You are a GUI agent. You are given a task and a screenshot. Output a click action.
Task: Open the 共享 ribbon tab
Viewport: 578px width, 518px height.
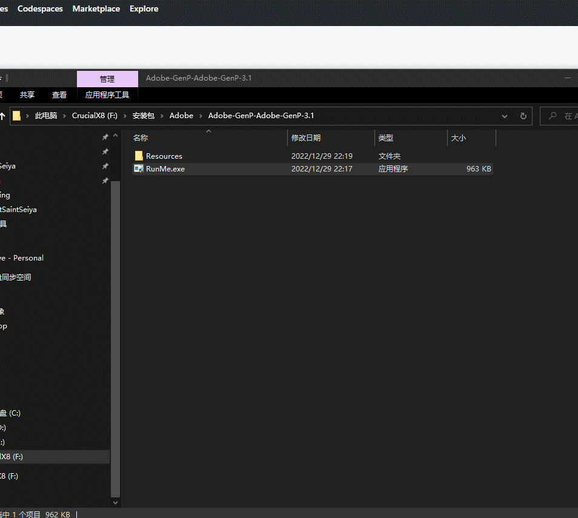pos(27,95)
